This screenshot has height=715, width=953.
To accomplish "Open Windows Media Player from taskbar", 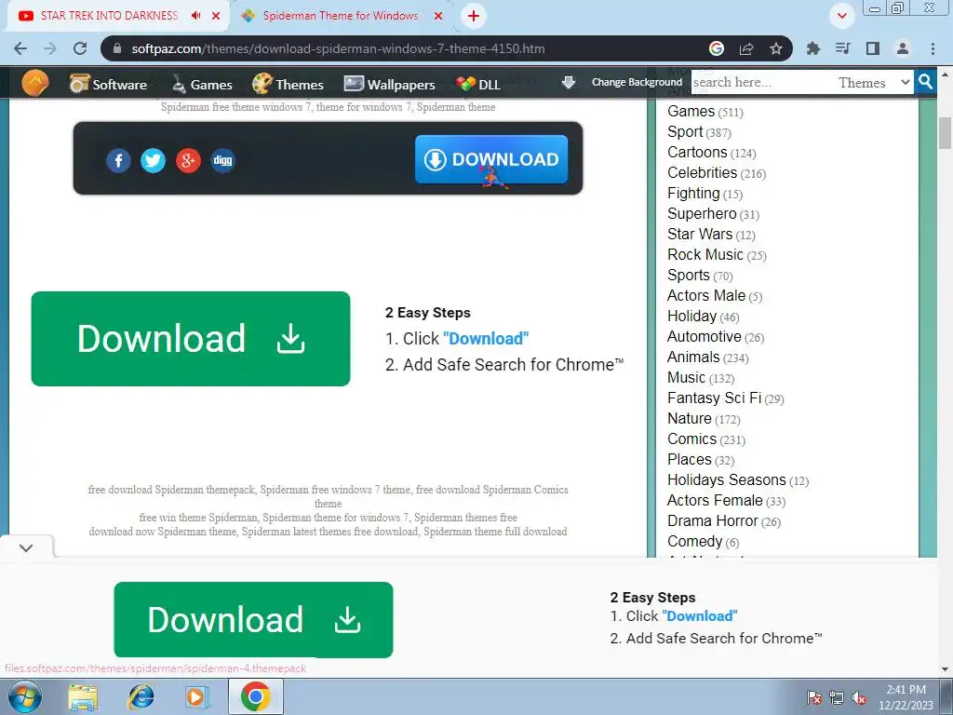I will 195,696.
